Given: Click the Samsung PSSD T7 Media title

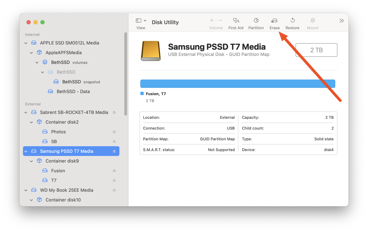Looking at the screenshot, I should tap(217, 47).
